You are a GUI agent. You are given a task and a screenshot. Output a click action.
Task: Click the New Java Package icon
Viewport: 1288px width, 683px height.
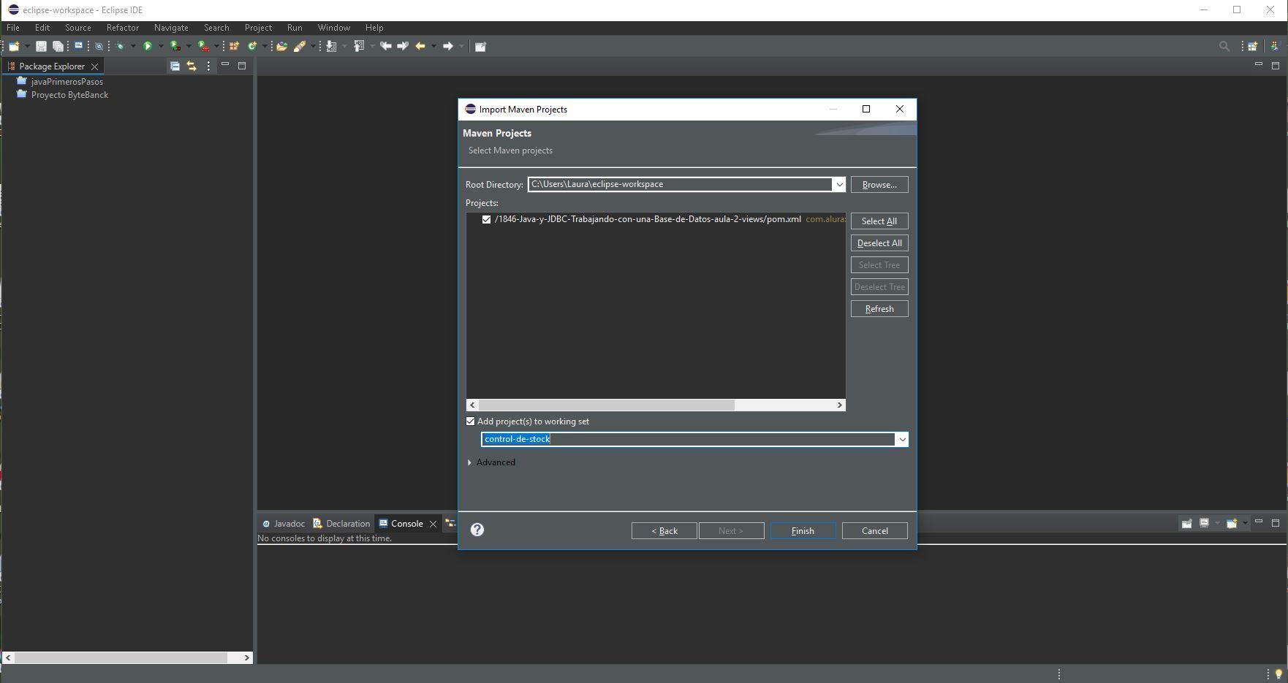pos(234,46)
